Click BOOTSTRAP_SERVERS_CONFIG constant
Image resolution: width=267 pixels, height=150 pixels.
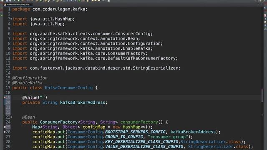[135, 132]
